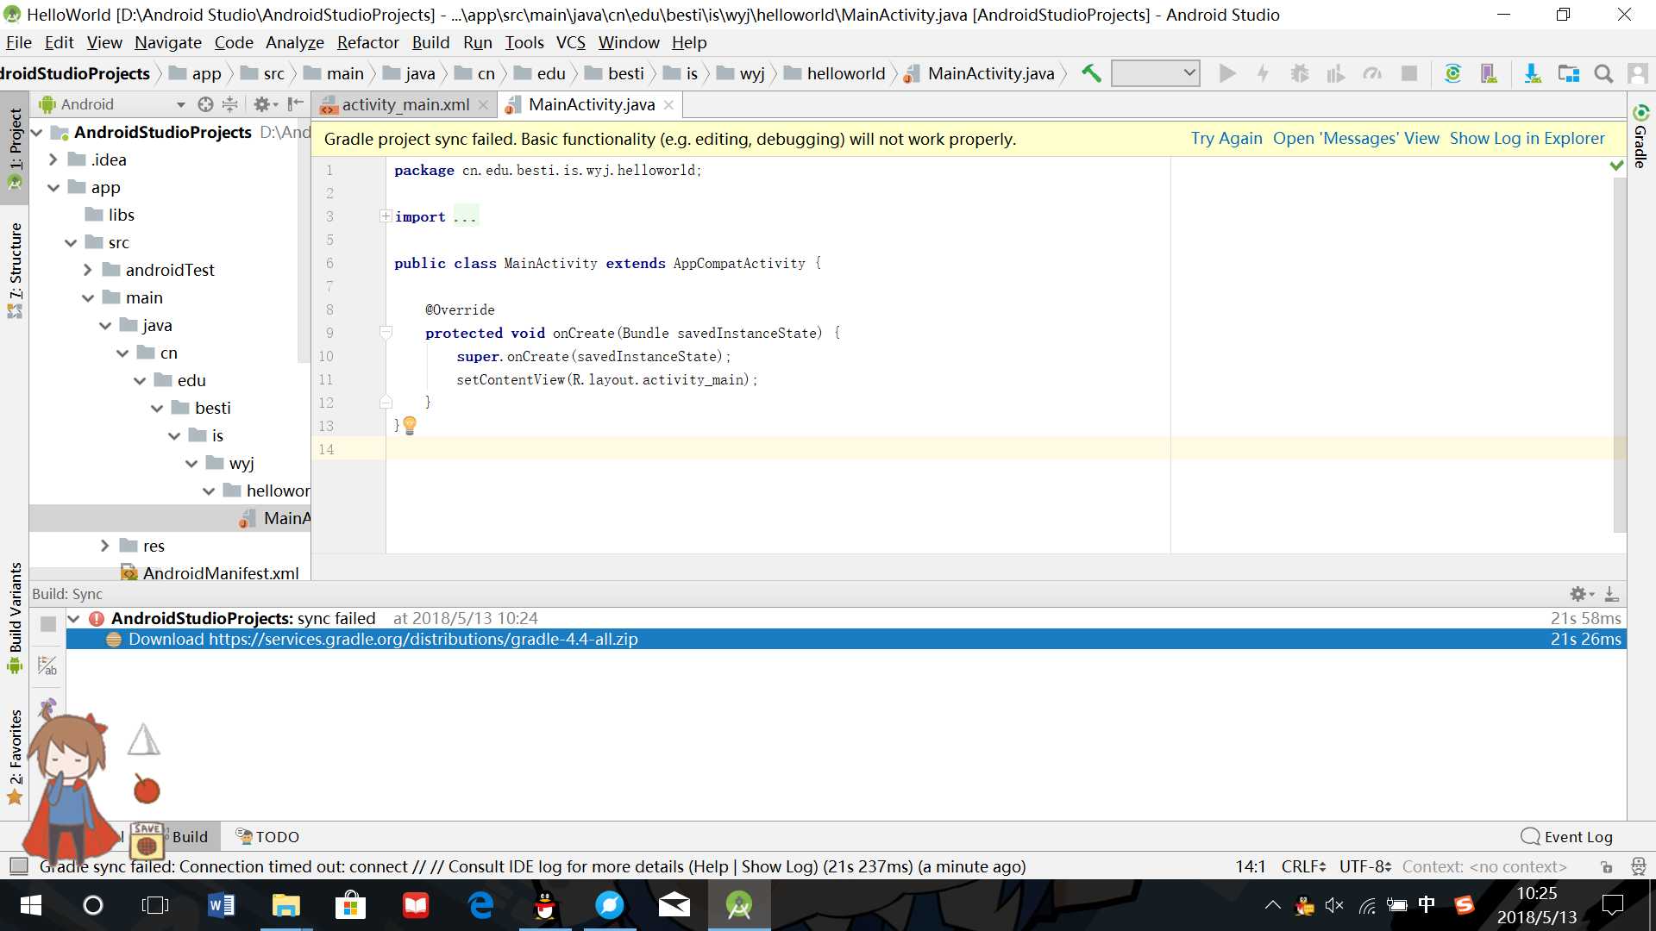Open Project panel settings gear
The height and width of the screenshot is (931, 1656).
[265, 104]
